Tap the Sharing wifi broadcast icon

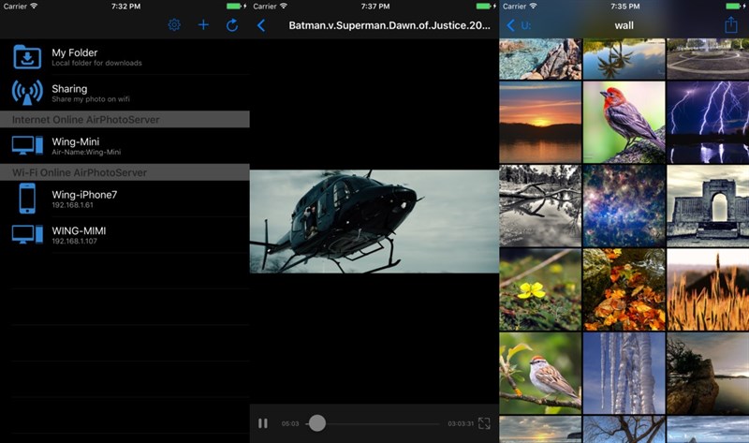[x=27, y=93]
